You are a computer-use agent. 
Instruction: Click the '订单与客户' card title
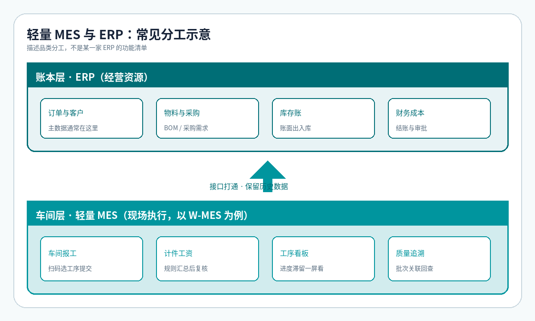(66, 113)
